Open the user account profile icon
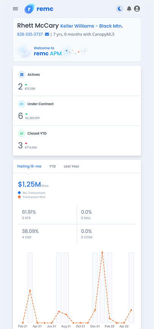Image resolution: width=154 pixels, height=329 pixels. [137, 9]
